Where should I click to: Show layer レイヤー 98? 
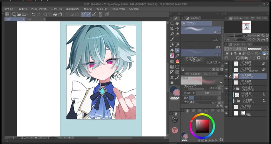pyautogui.click(x=226, y=83)
